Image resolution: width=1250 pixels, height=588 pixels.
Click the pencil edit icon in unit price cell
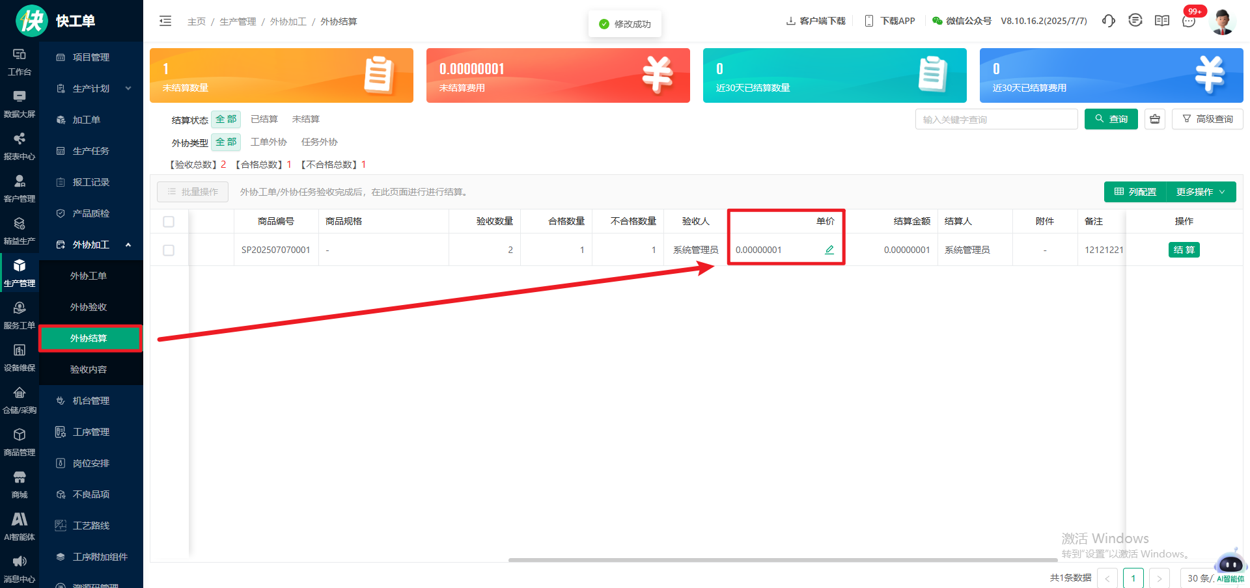point(829,250)
